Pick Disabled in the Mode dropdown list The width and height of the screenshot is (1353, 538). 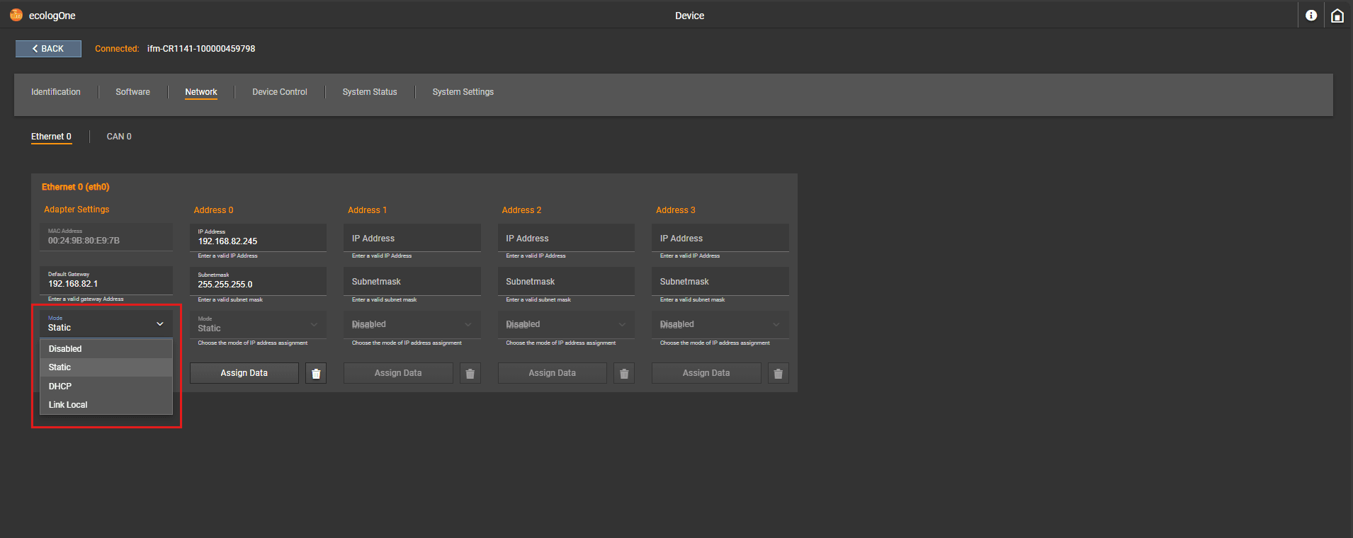pos(65,349)
